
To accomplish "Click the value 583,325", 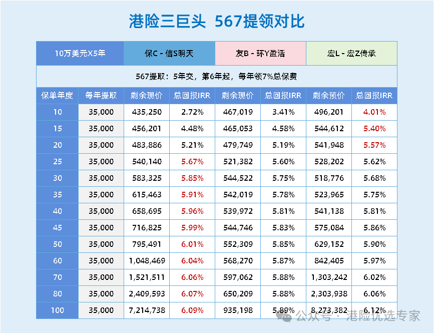I will coord(147,178).
